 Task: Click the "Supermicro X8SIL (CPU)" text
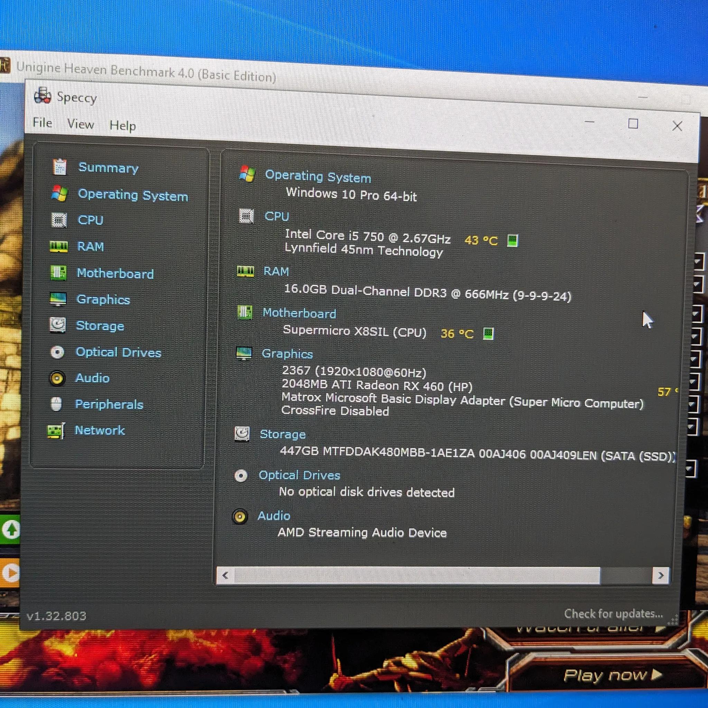point(355,331)
